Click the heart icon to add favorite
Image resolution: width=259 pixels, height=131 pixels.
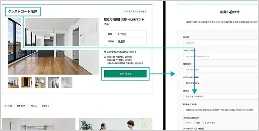pos(125,11)
